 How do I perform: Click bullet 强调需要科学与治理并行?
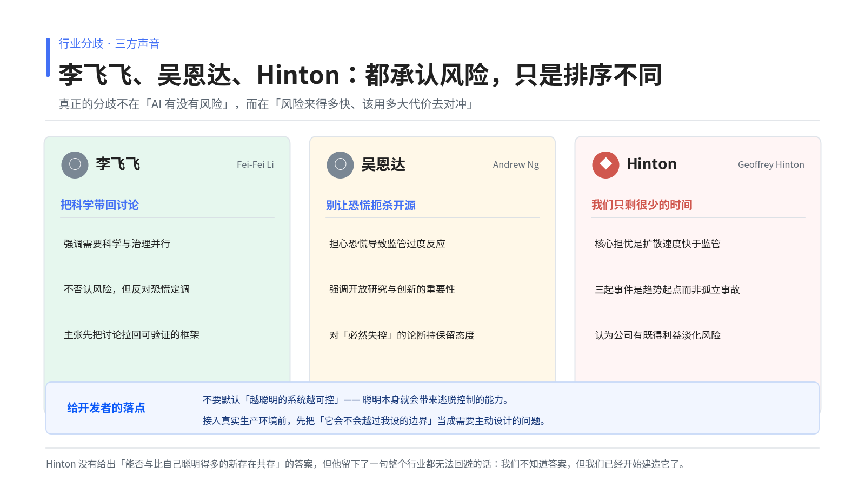tap(117, 244)
